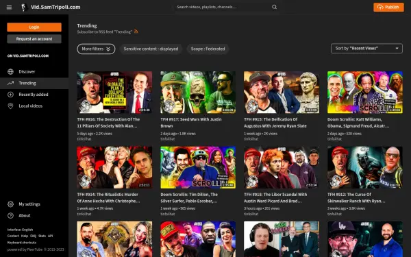Click title 'Doom Scrollin: Katt Williams, Obama'
The image size is (411, 257).
coord(358,123)
